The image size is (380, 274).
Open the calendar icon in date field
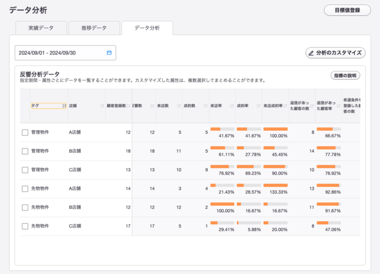coord(109,52)
